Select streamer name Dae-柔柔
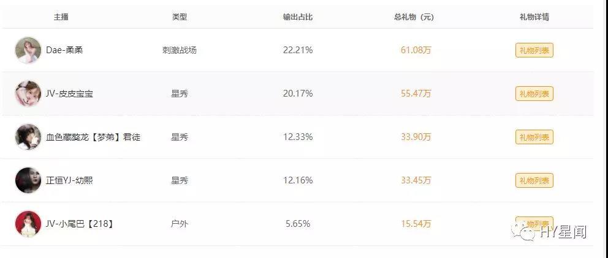608x258 pixels. pos(64,50)
